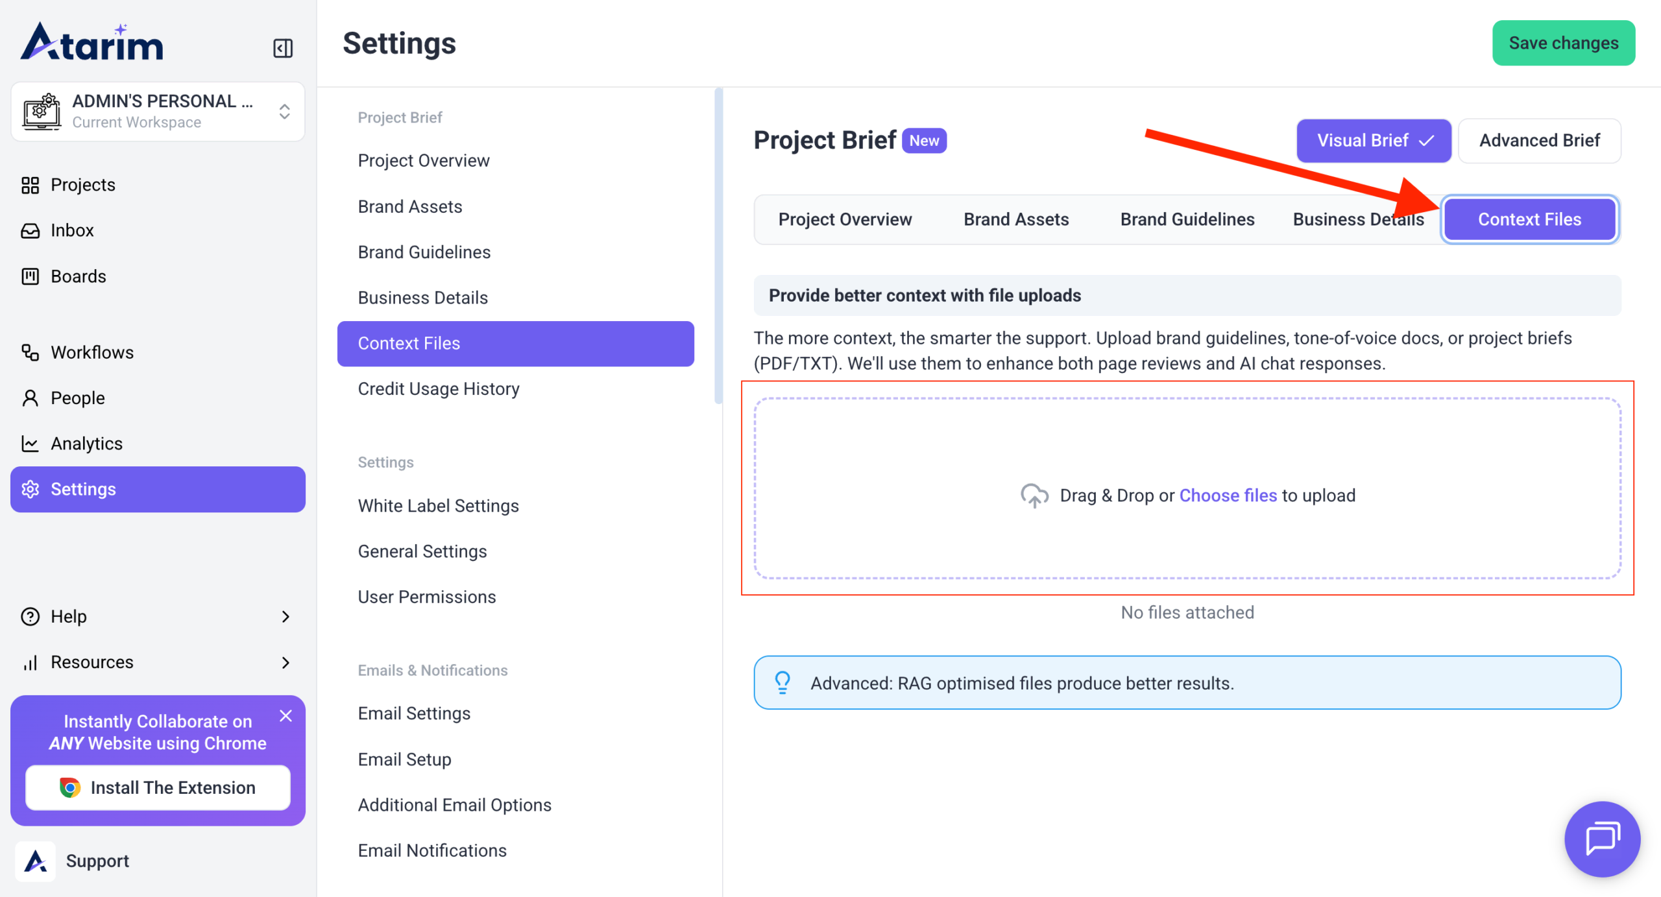Click the Analytics chart icon
1661x897 pixels.
pos(30,444)
